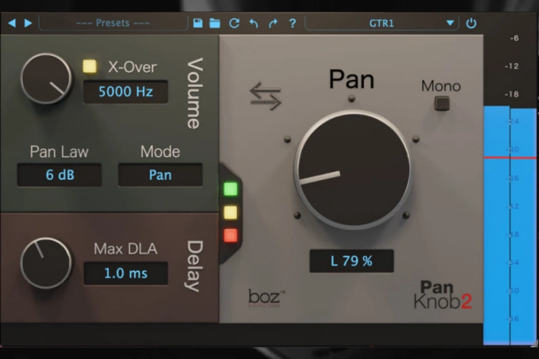The image size is (539, 359).
Task: Go to the next preset arrow
Action: [28, 23]
